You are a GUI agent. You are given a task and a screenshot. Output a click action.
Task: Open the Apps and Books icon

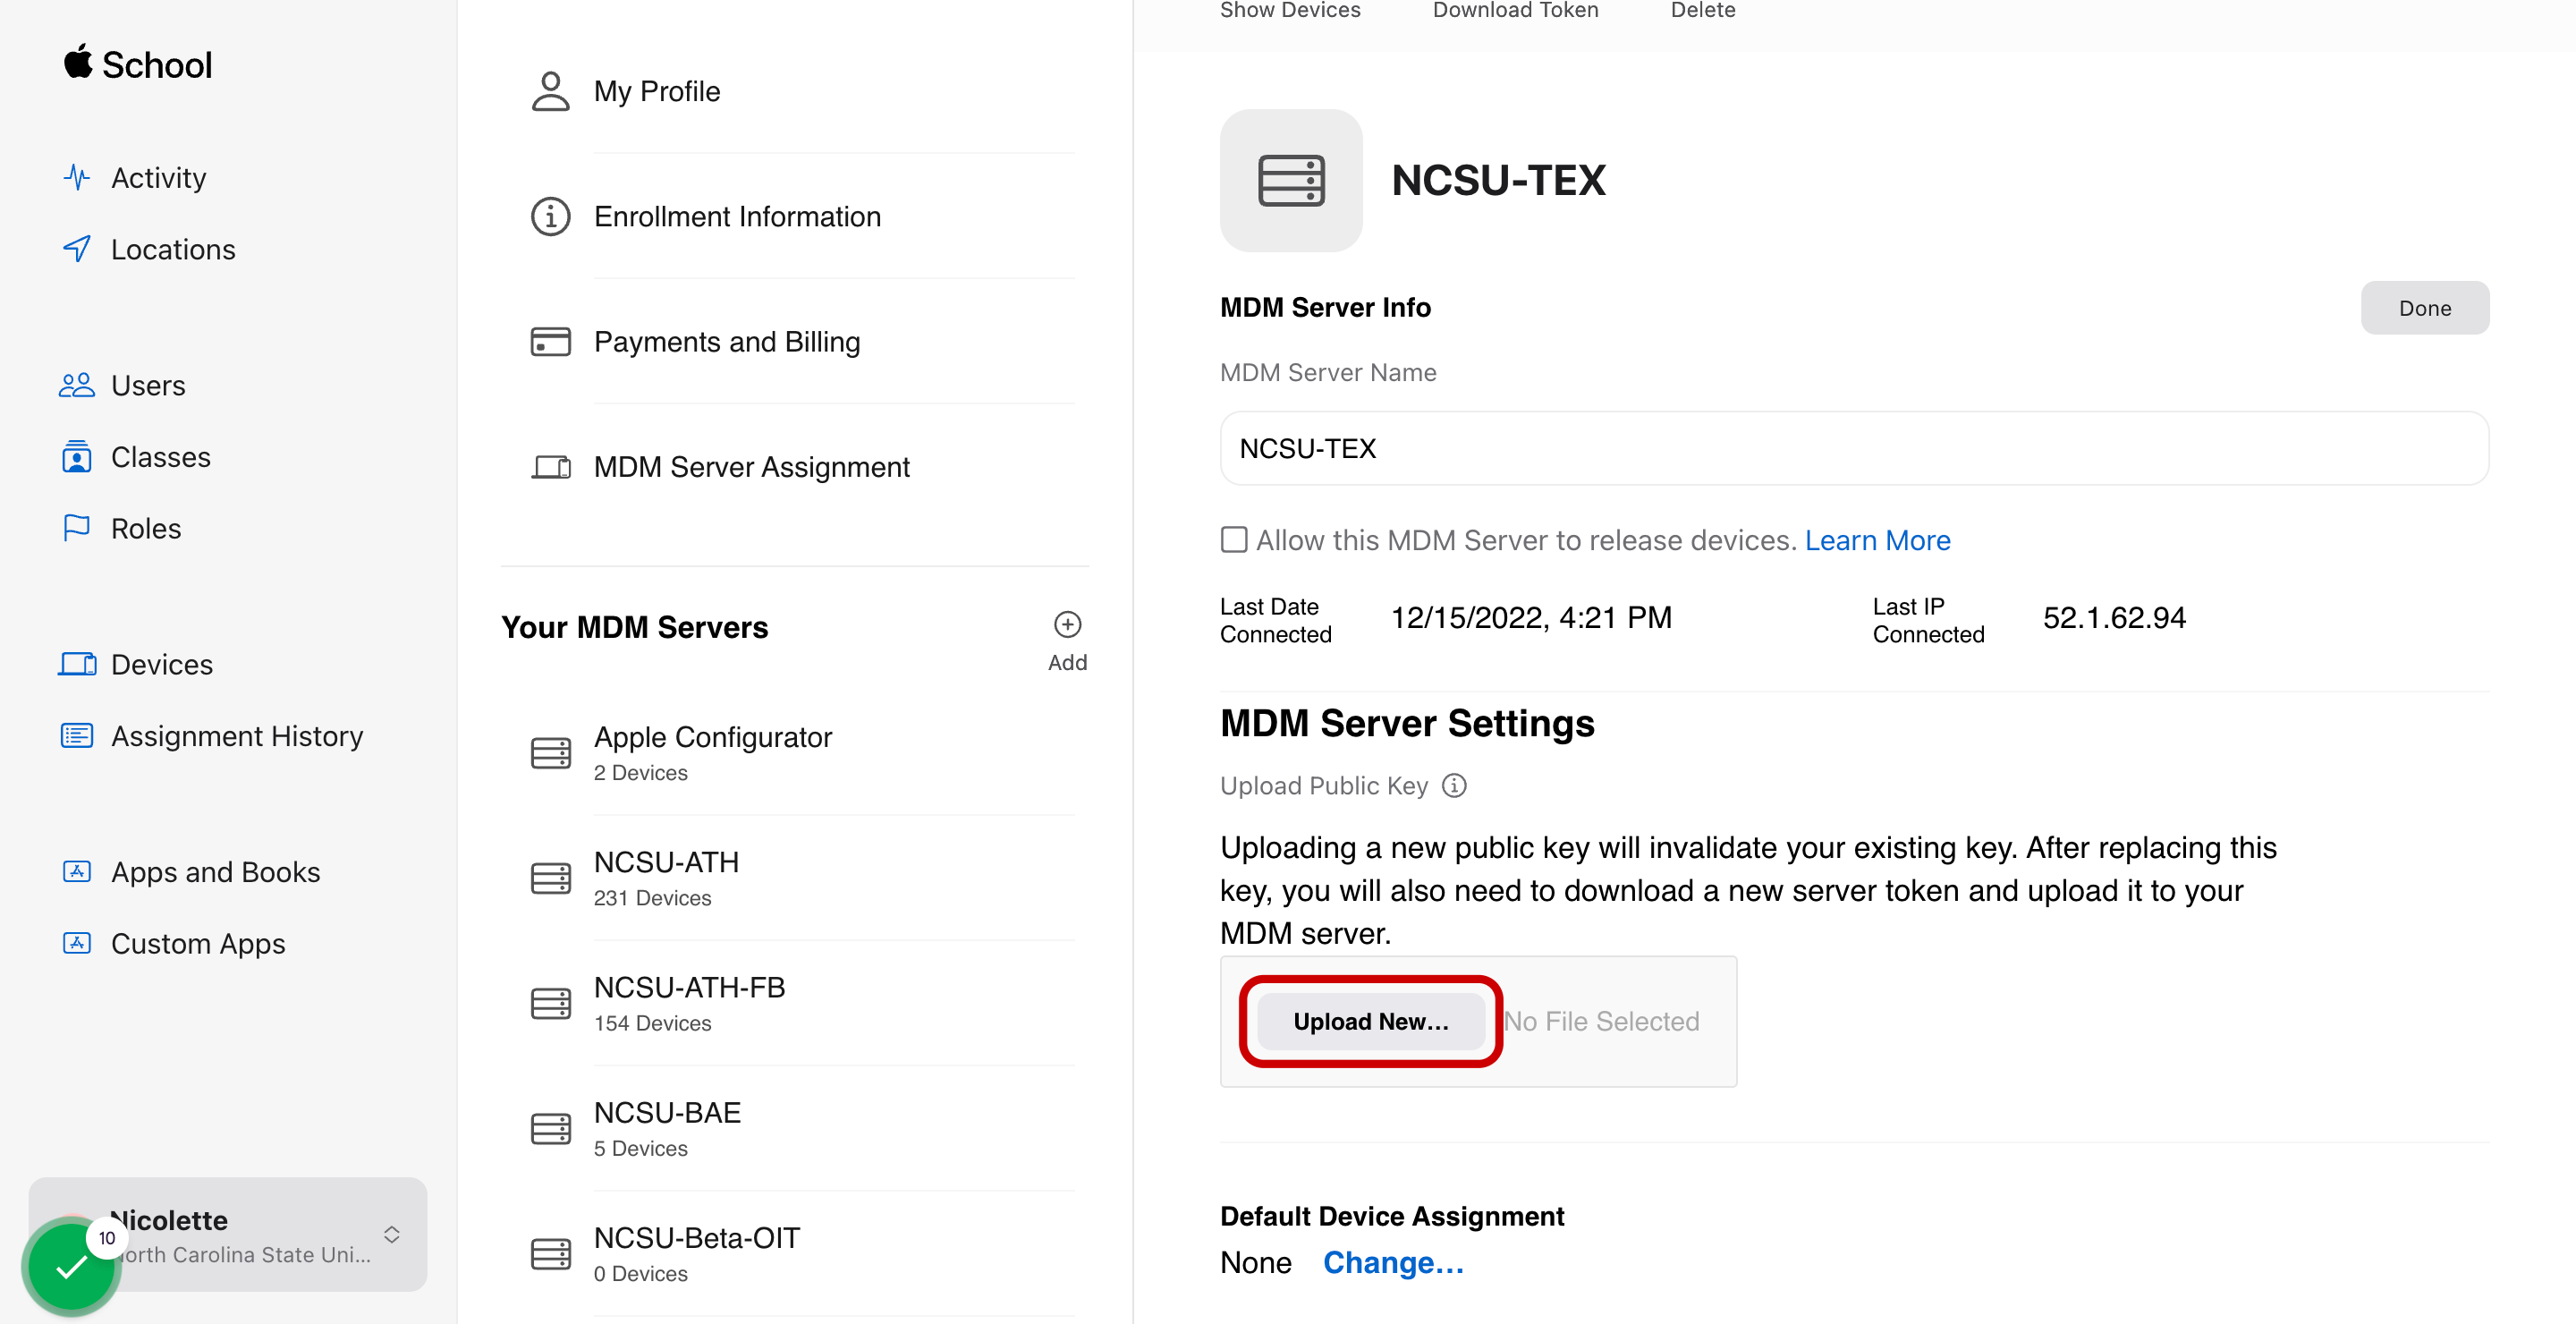[77, 872]
